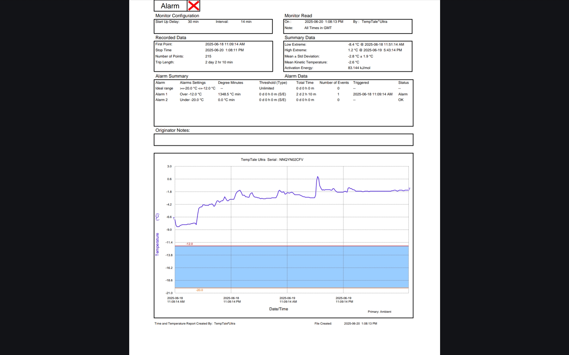Click the 'Unlimited' threshold value
Viewport: 569px width, 355px height.
coord(266,88)
